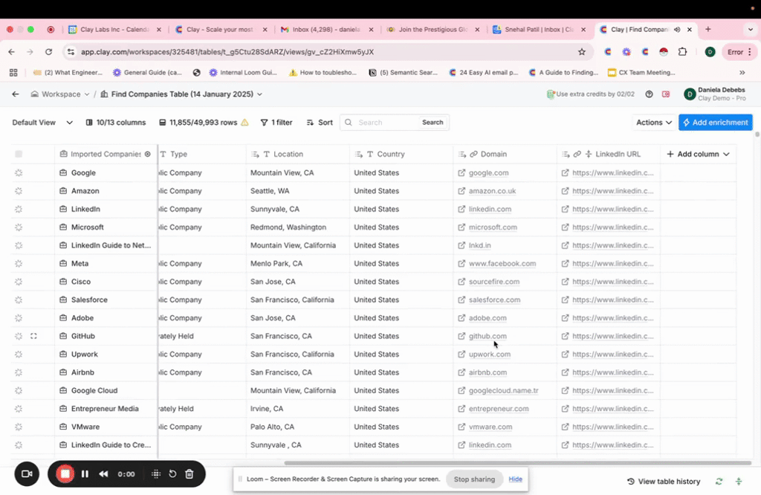The height and width of the screenshot is (495, 761).
Task: Expand the GitHub row with the expand icon
Action: pos(33,336)
